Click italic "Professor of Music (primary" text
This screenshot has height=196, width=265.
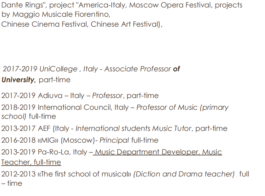pyautogui.click(x=182, y=108)
